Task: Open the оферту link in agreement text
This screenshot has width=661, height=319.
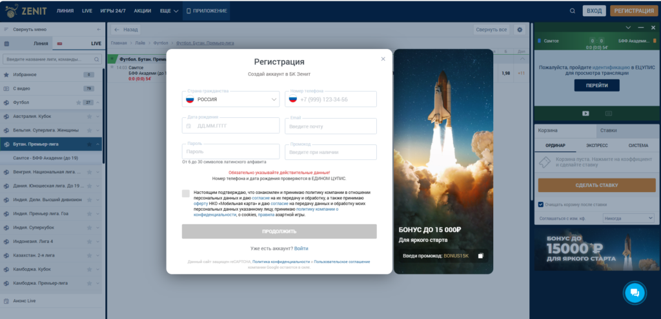Action: pos(201,204)
